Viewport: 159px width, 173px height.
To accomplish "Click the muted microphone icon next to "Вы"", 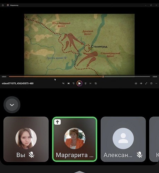I will pos(31,155).
